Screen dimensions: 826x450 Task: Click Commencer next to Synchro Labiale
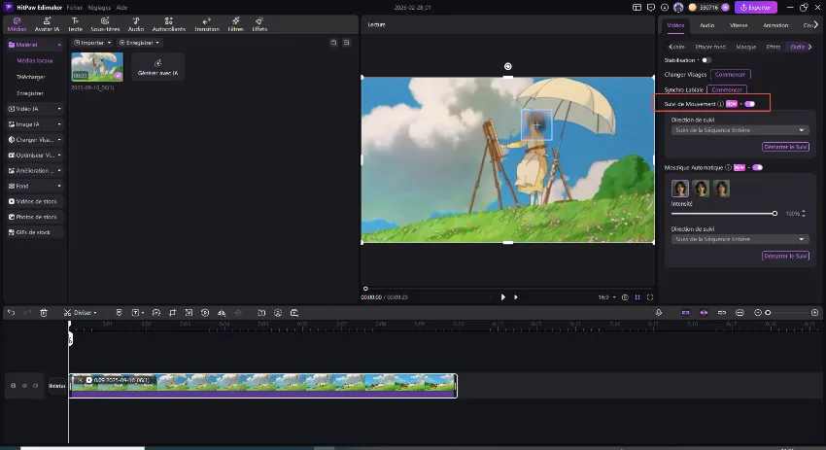727,89
